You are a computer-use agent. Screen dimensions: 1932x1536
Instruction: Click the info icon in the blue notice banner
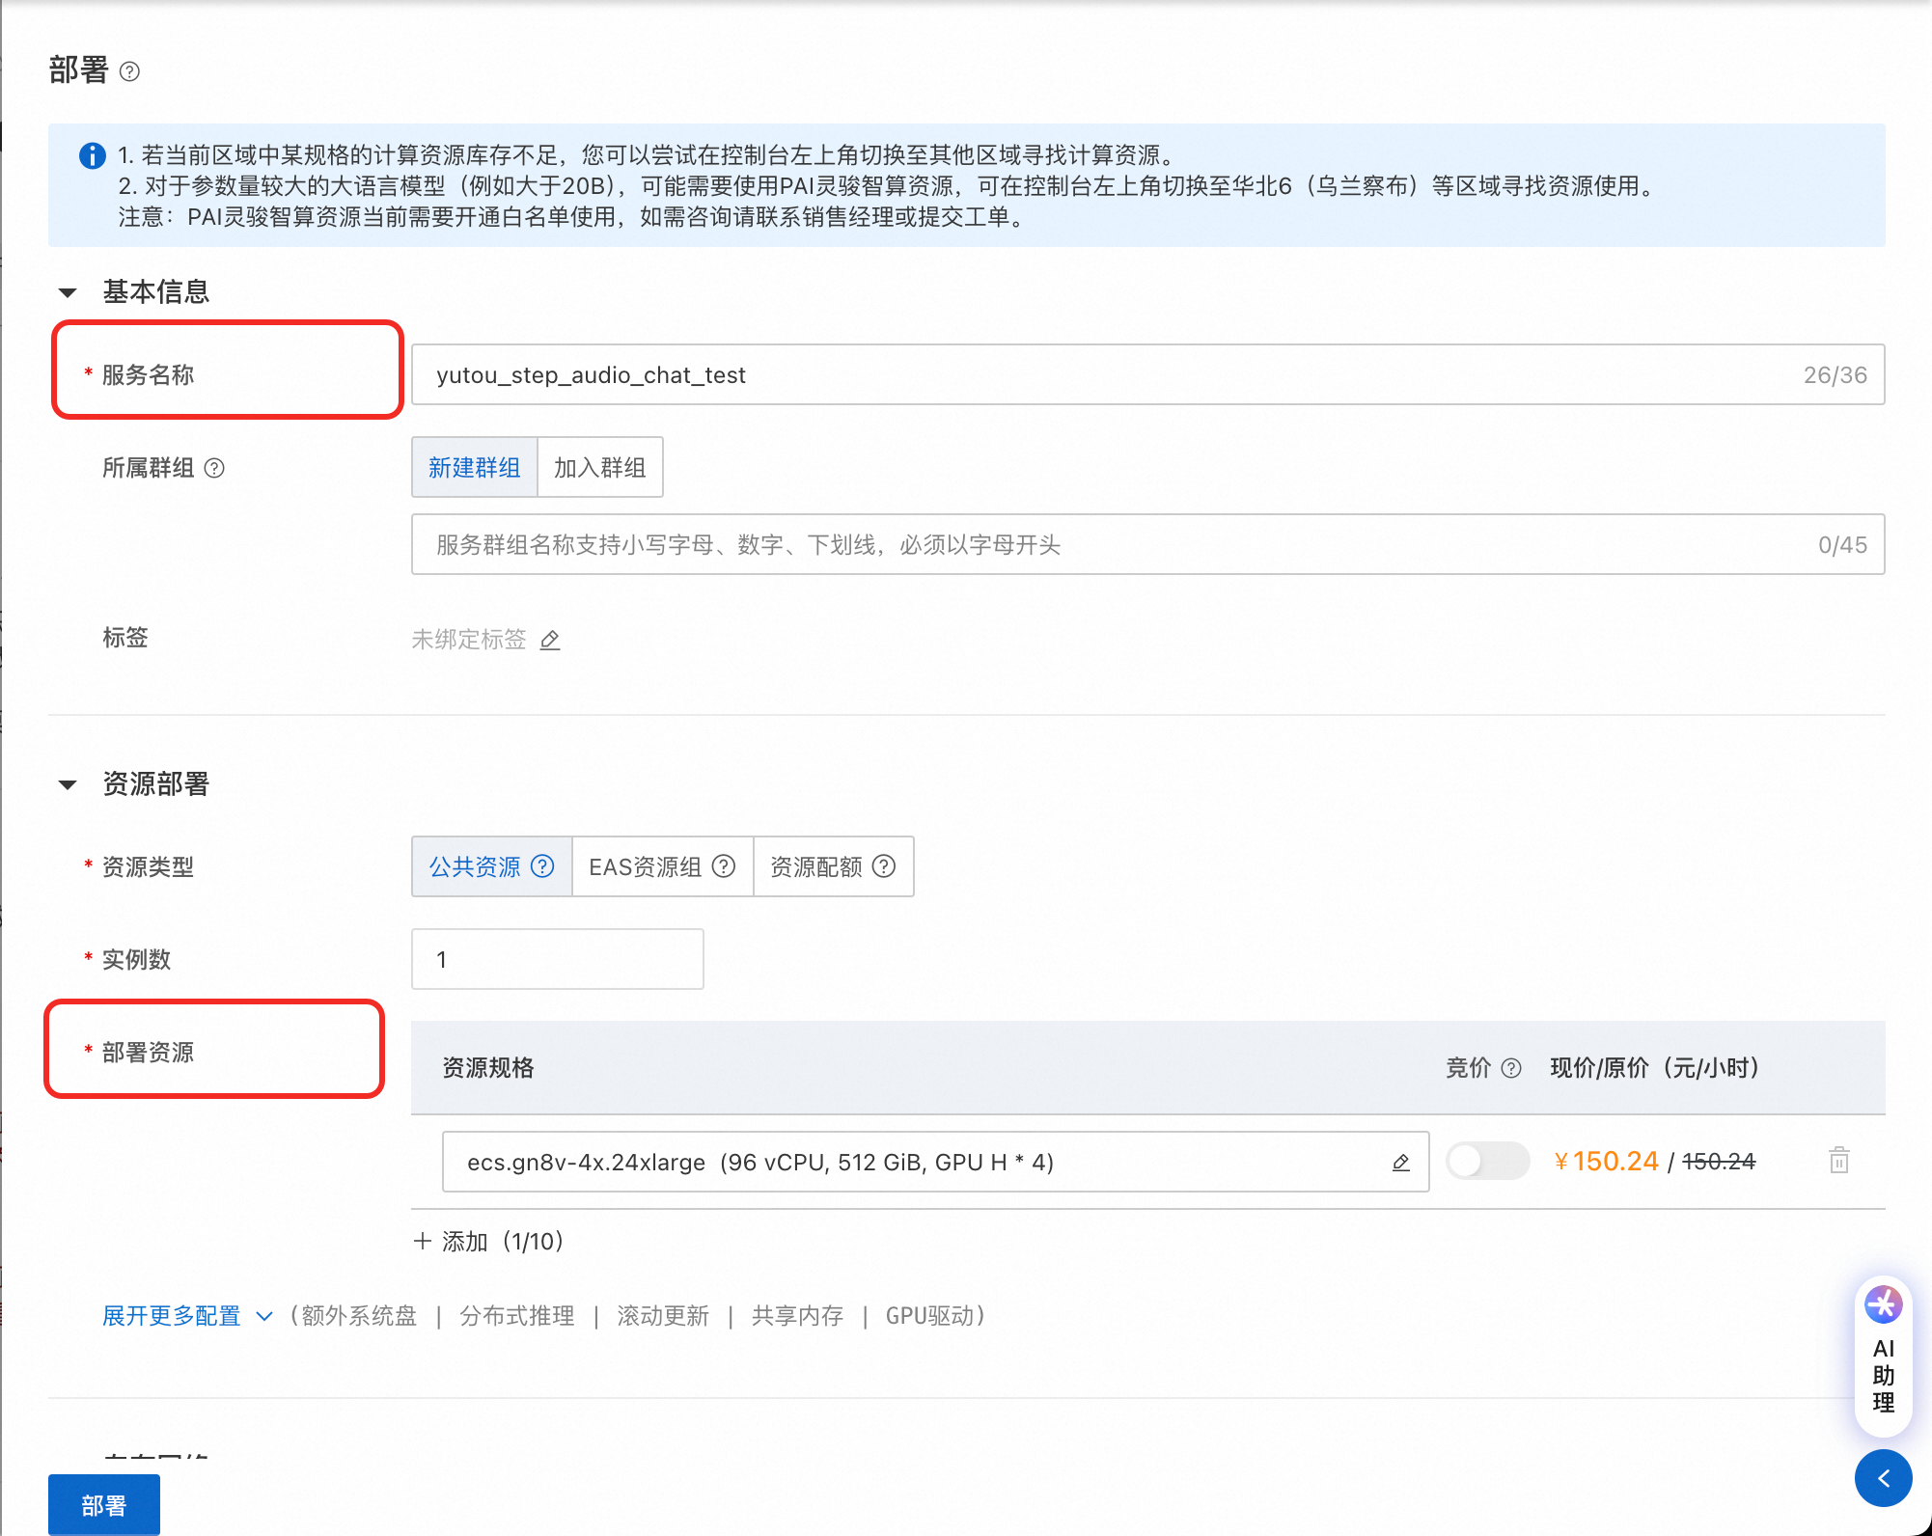coord(92,155)
